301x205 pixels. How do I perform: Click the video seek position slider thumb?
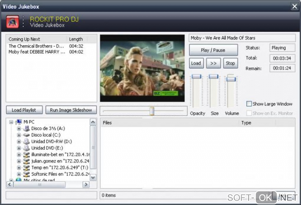point(152,111)
